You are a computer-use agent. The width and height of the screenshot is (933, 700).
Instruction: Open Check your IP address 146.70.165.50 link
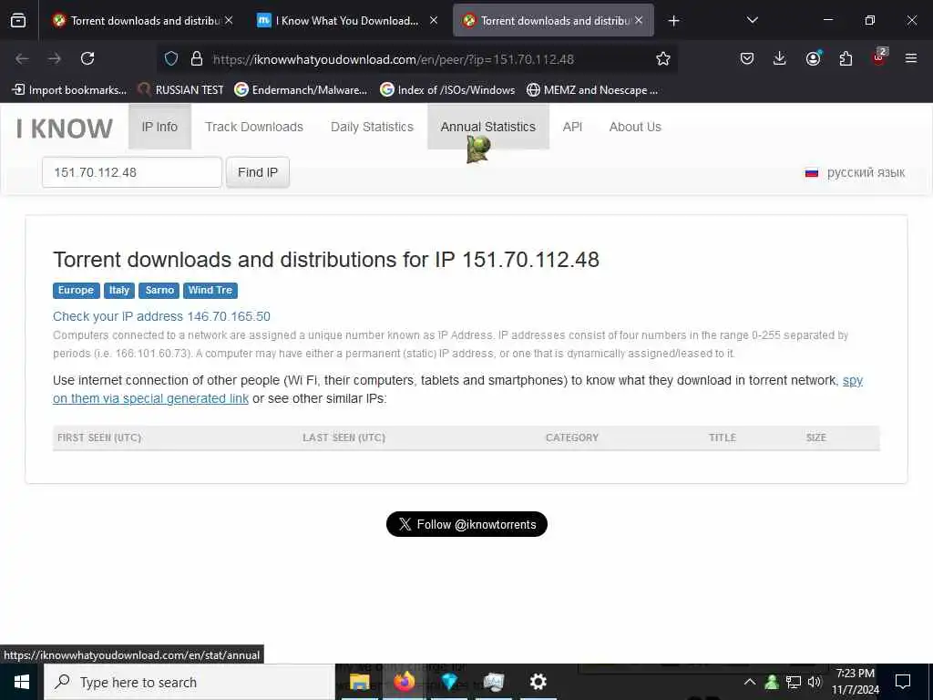coord(161,316)
